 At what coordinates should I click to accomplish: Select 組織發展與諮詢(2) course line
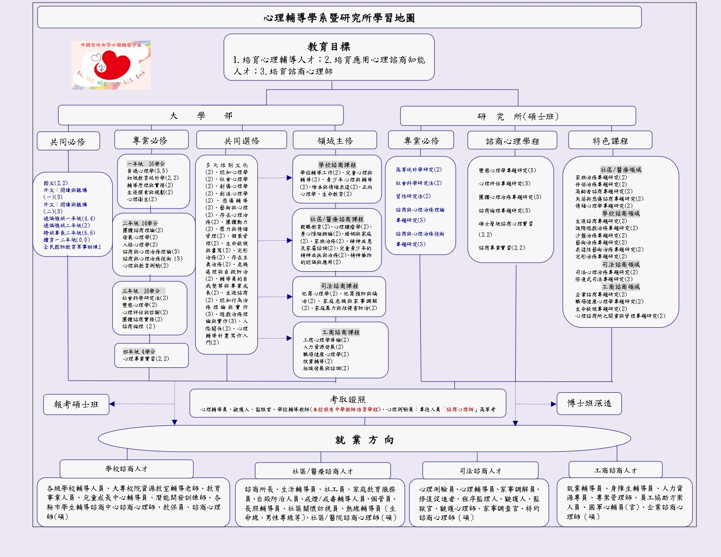click(326, 368)
